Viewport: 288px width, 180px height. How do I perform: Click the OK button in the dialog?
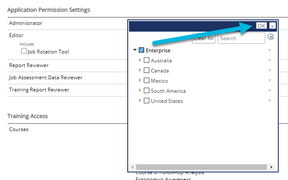261,26
